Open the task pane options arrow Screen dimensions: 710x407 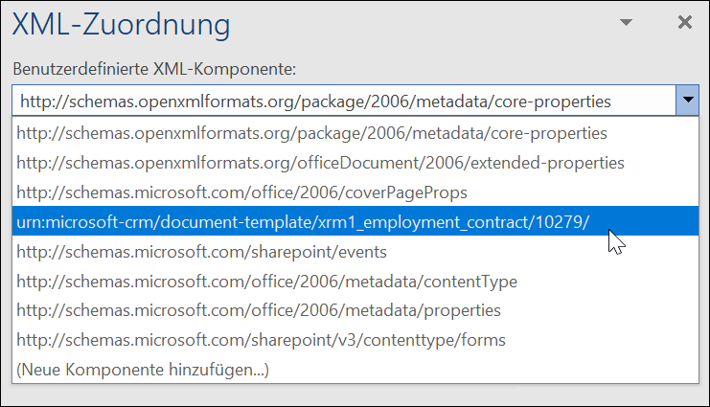pos(627,22)
